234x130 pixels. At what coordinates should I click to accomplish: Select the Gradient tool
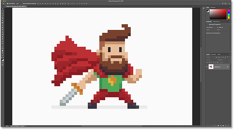pyautogui.click(x=3, y=34)
